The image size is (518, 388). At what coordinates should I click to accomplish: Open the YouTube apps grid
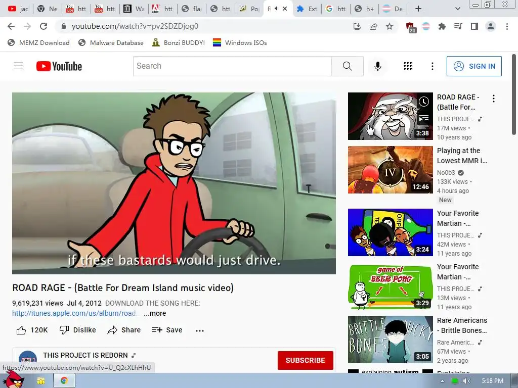[408, 66]
